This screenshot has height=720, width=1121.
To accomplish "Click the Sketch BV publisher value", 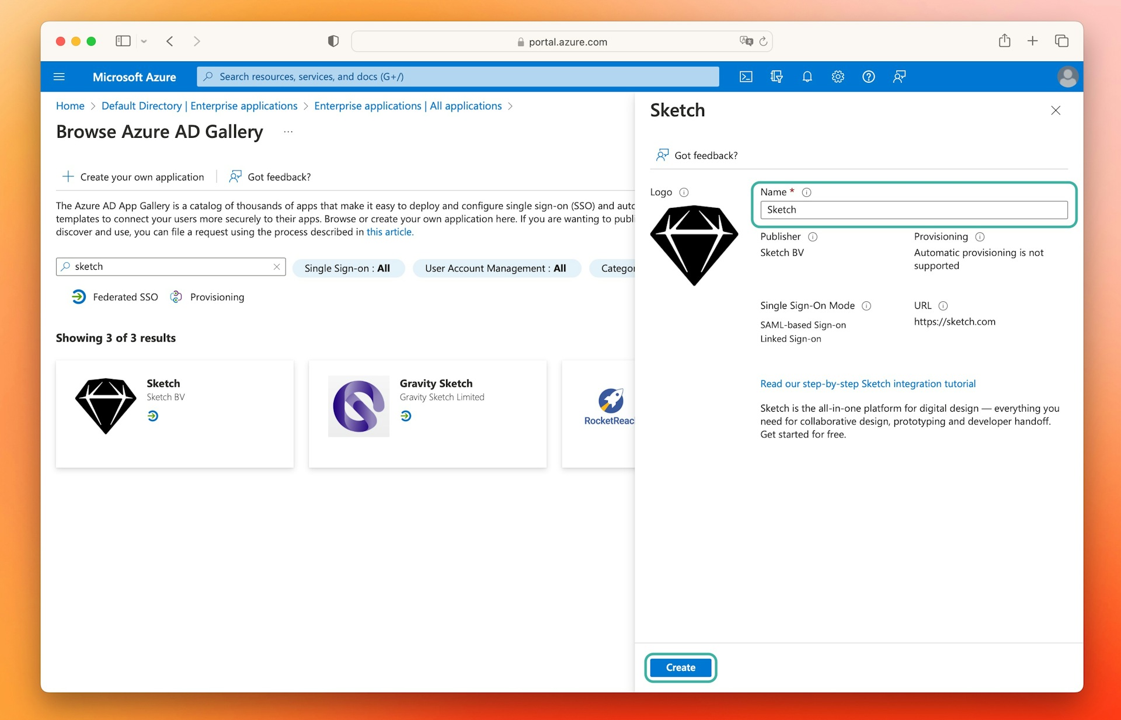I will click(x=782, y=252).
